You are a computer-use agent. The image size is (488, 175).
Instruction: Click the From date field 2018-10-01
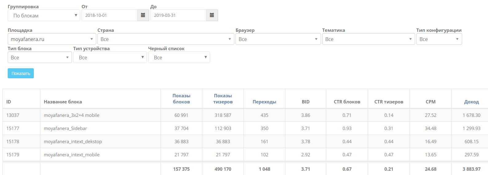(x=109, y=15)
